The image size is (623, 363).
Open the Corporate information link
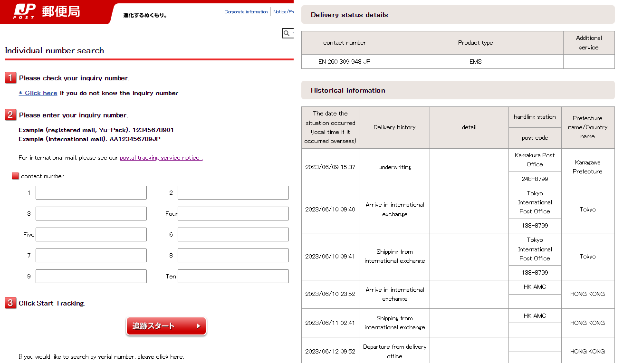246,12
